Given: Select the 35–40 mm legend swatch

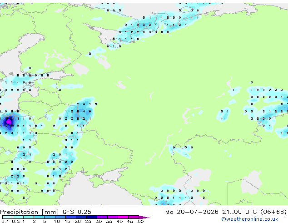Looking at the screenshot, I should 112,217.
